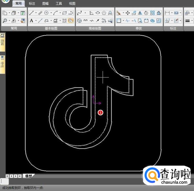Screen dimensions: 194x191
Task: Expand the Text tool dropdown arrow
Action: coord(36,21)
